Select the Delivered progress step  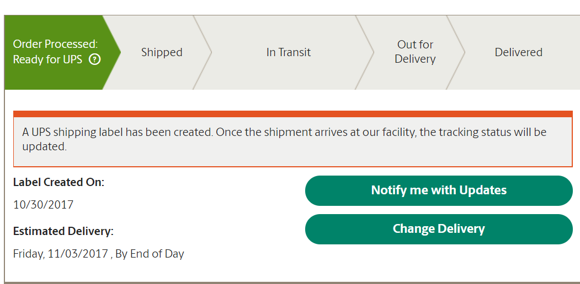[x=519, y=52]
